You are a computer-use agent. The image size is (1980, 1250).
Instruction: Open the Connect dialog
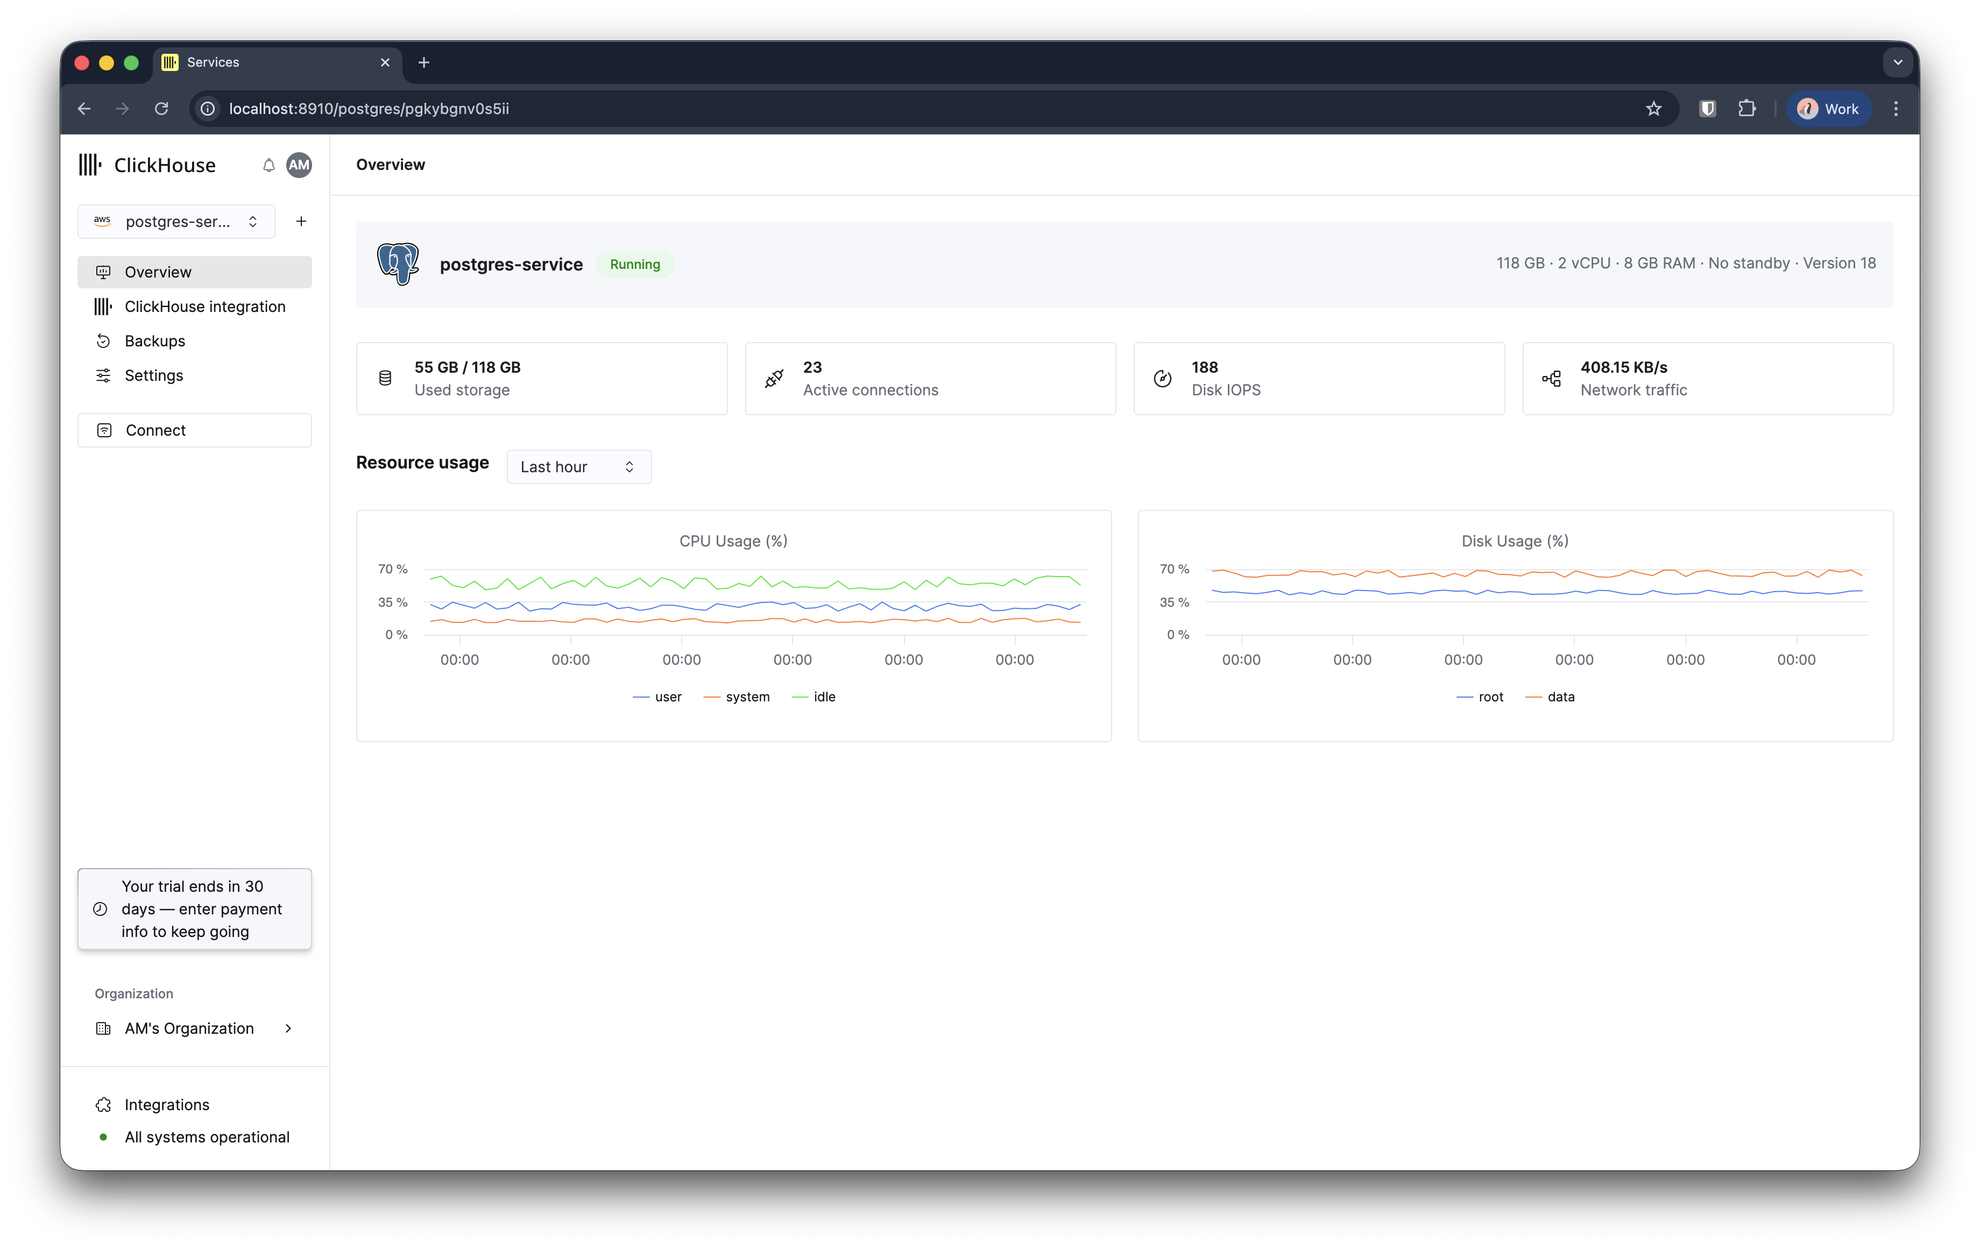pyautogui.click(x=155, y=430)
